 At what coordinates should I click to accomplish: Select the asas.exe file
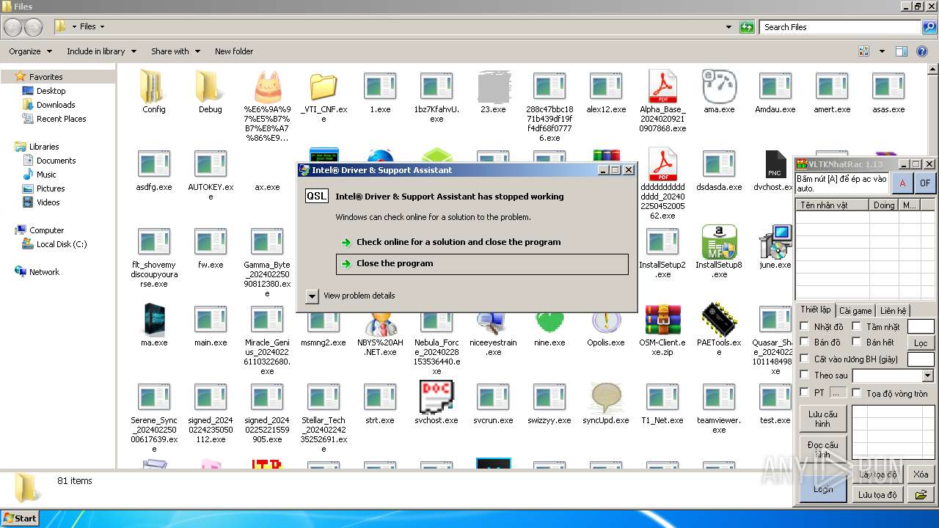888,92
